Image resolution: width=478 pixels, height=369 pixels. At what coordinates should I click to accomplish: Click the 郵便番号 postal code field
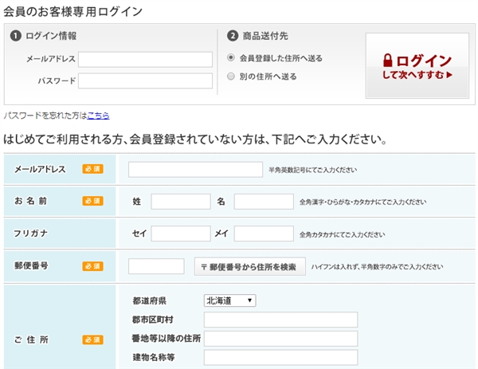point(156,266)
